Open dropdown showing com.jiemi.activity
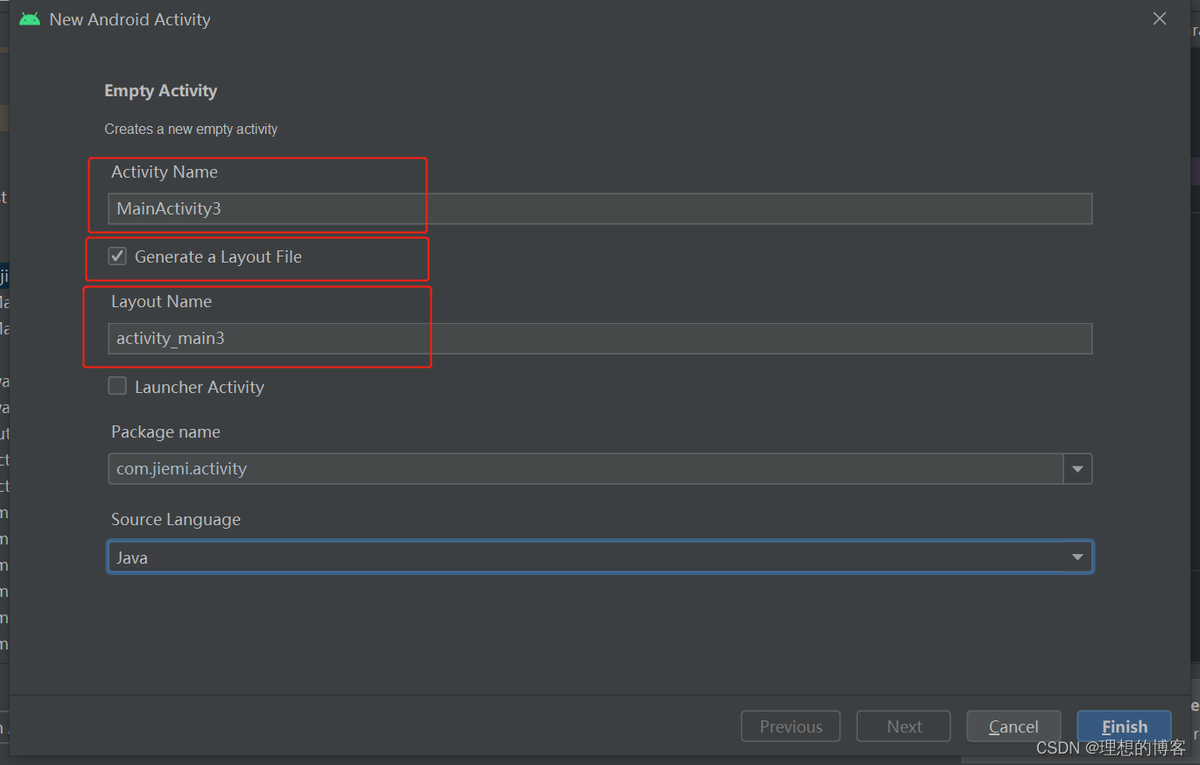This screenshot has width=1200, height=765. tap(1077, 468)
